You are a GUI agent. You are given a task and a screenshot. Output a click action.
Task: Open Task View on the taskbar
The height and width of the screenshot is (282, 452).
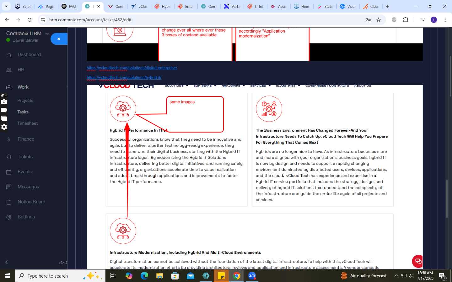pos(113,276)
